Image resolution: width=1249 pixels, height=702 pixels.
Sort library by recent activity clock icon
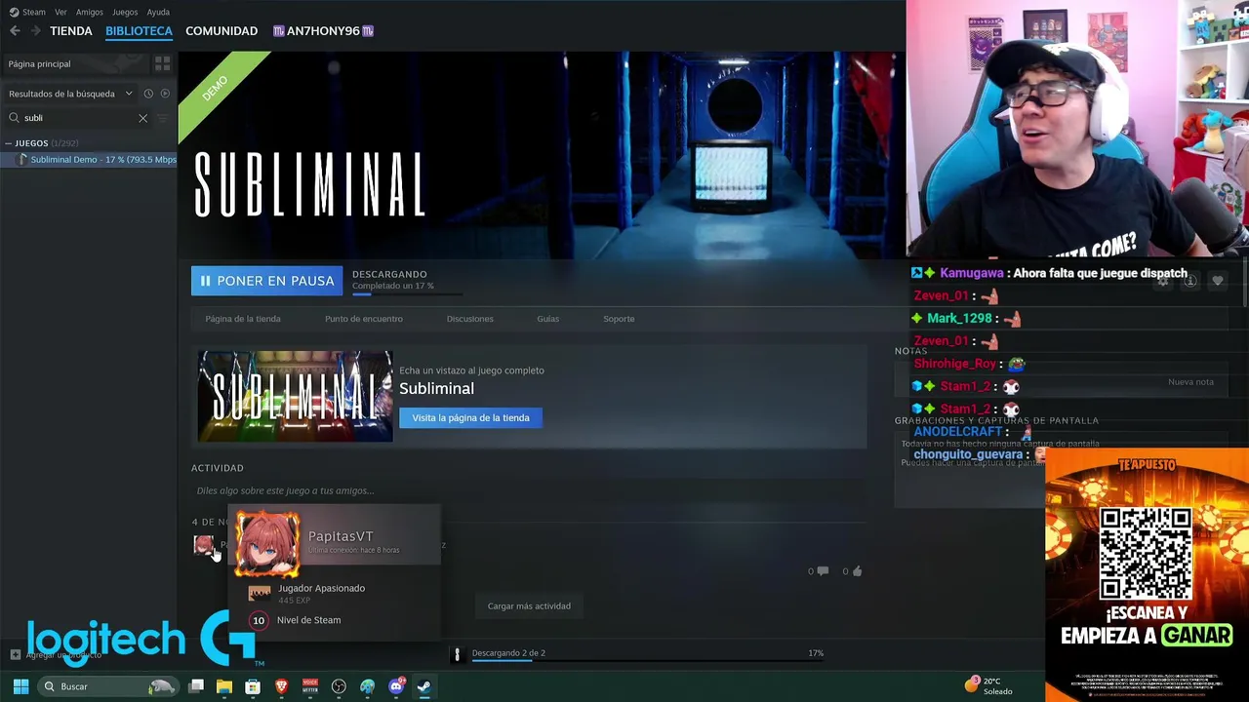click(x=148, y=94)
